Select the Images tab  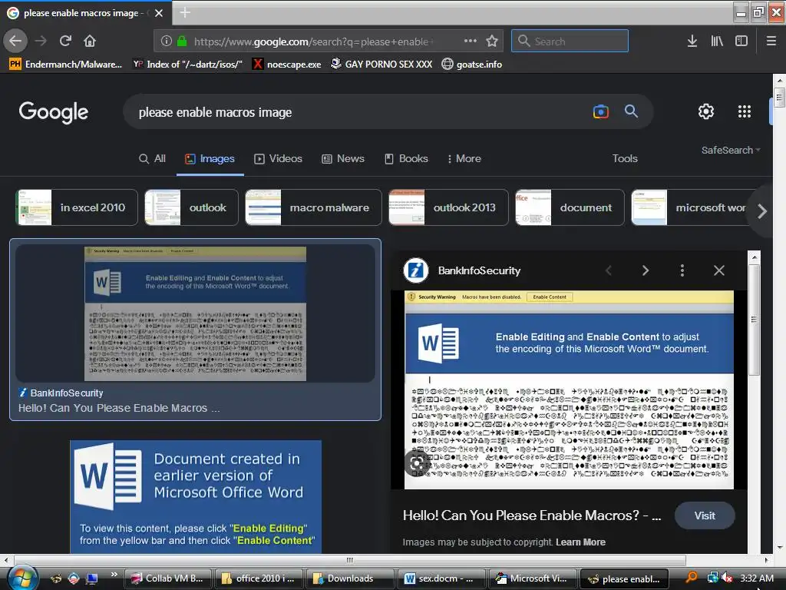210,158
